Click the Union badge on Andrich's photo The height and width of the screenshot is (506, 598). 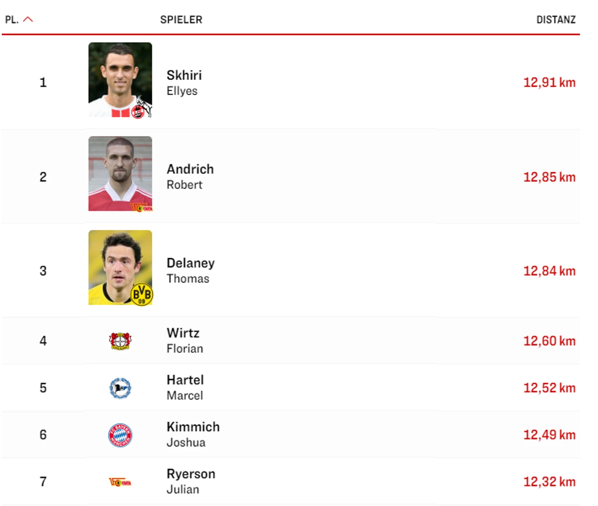tap(141, 208)
